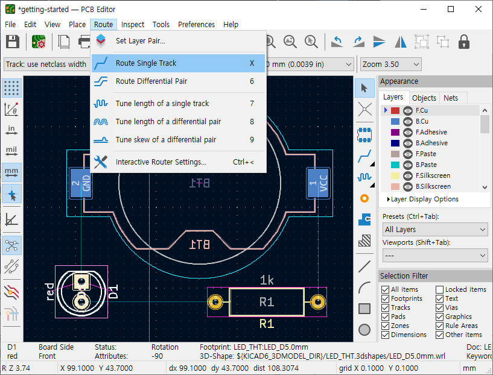This screenshot has width=493, height=375.
Task: Select the Add filled zone tool
Action: pos(364,219)
